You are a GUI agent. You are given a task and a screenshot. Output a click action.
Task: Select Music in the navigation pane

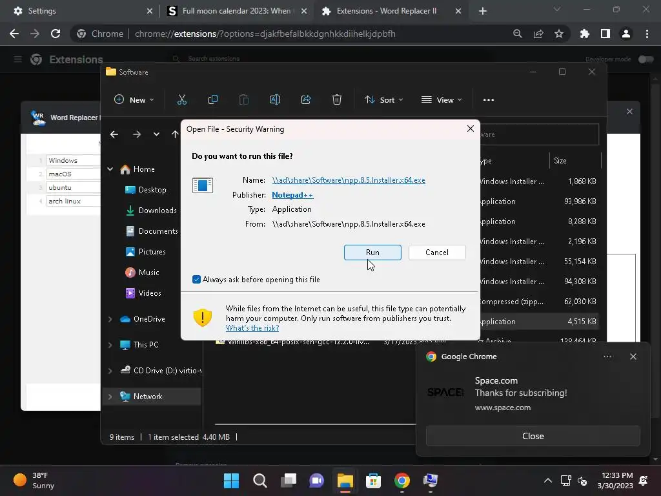pos(143,273)
